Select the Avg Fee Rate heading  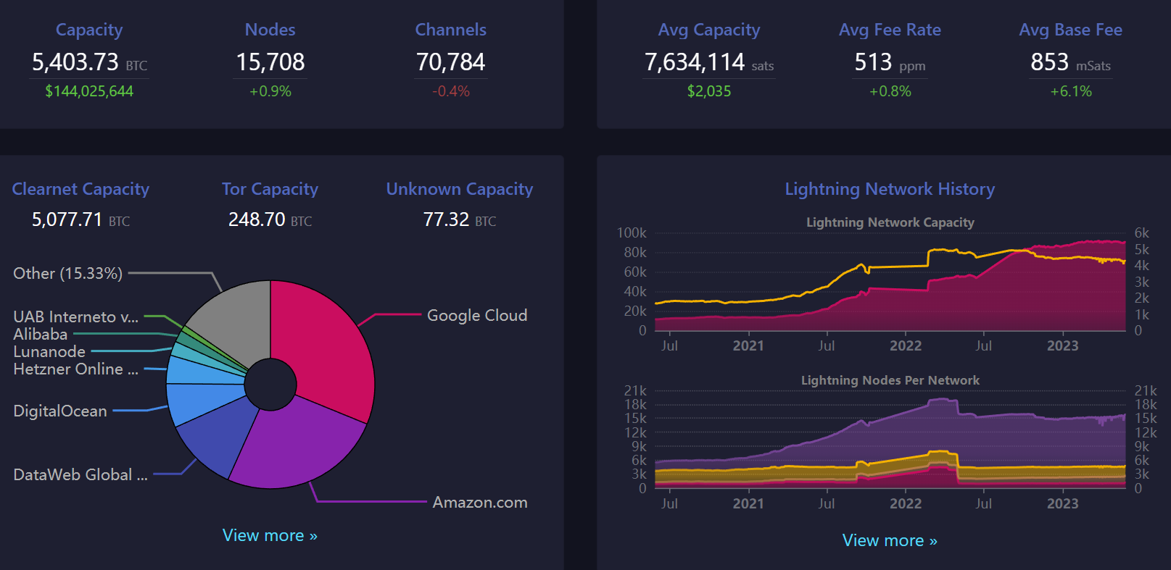pos(890,30)
